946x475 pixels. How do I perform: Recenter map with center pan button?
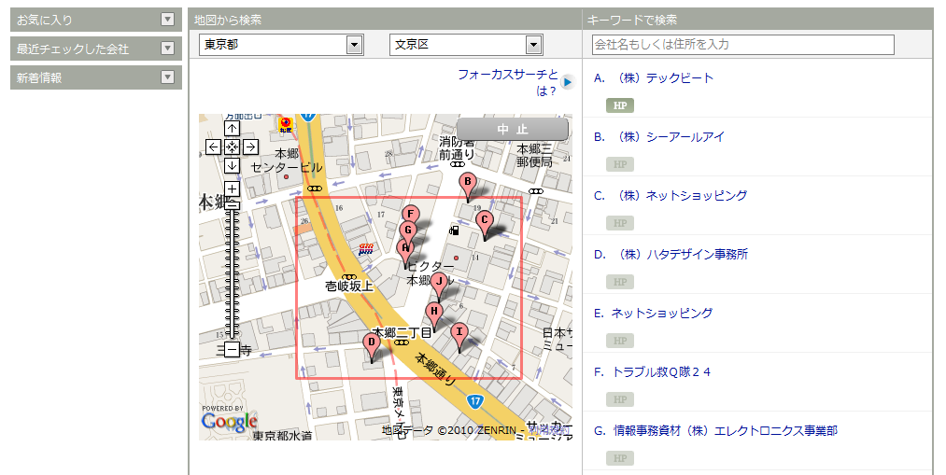[232, 147]
